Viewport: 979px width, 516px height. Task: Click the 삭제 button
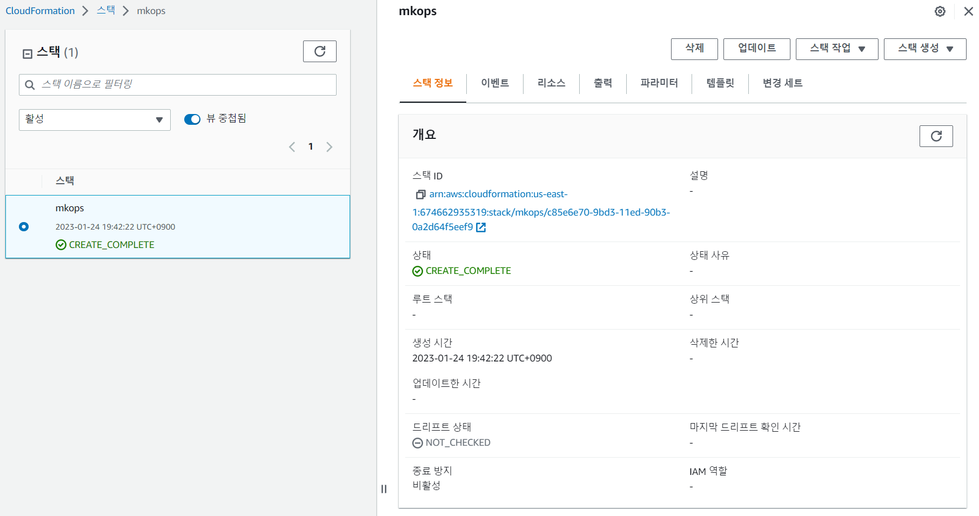pos(694,49)
